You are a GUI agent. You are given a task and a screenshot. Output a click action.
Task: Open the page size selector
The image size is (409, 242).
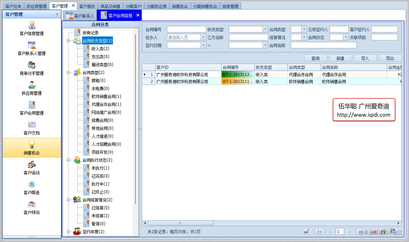(x=308, y=232)
